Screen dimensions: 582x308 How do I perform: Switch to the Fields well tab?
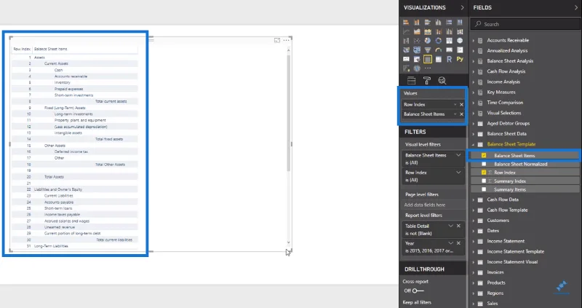click(x=411, y=81)
